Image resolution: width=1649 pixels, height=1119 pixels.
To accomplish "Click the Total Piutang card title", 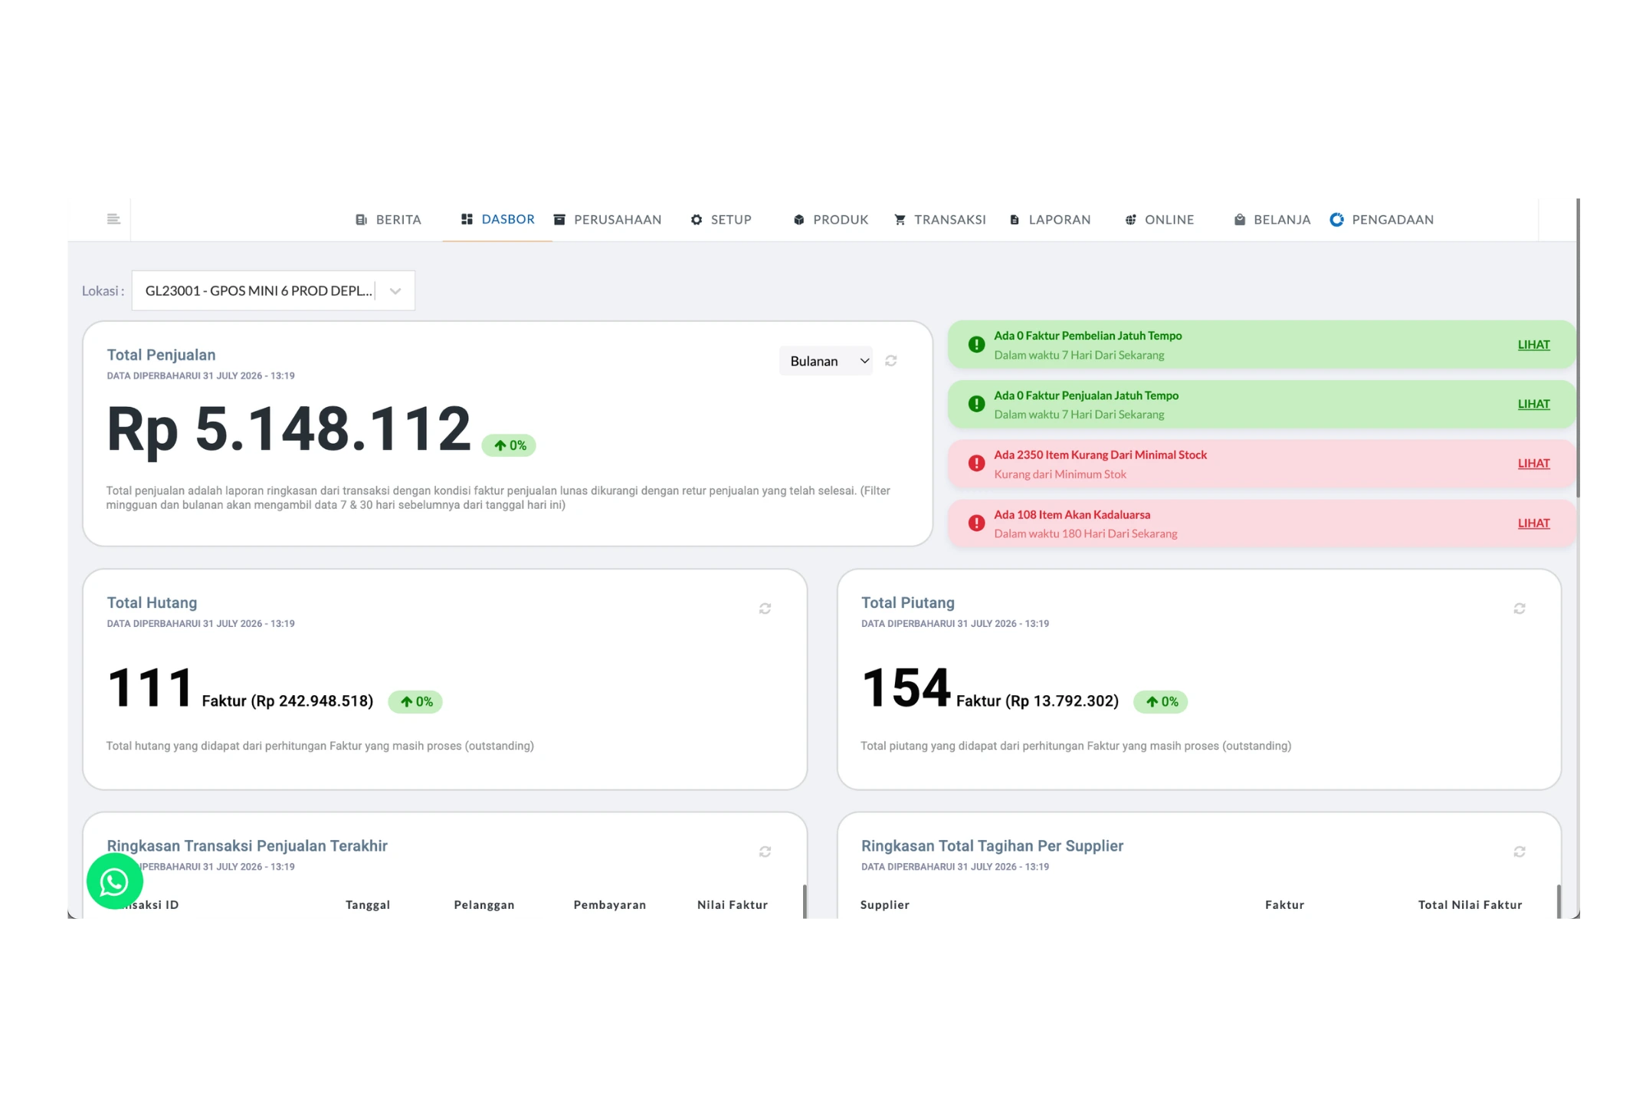I will pos(908,602).
